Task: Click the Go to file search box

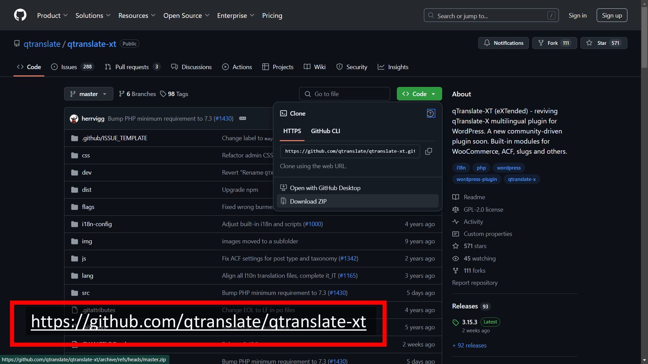Action: click(x=344, y=94)
